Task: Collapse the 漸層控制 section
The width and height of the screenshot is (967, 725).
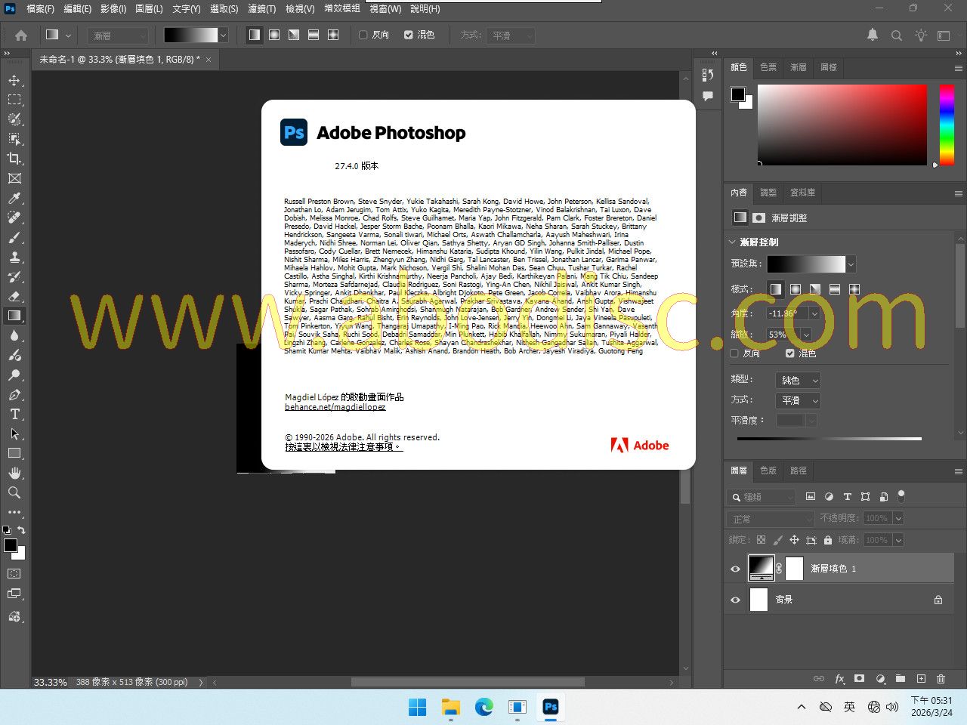Action: [x=732, y=242]
